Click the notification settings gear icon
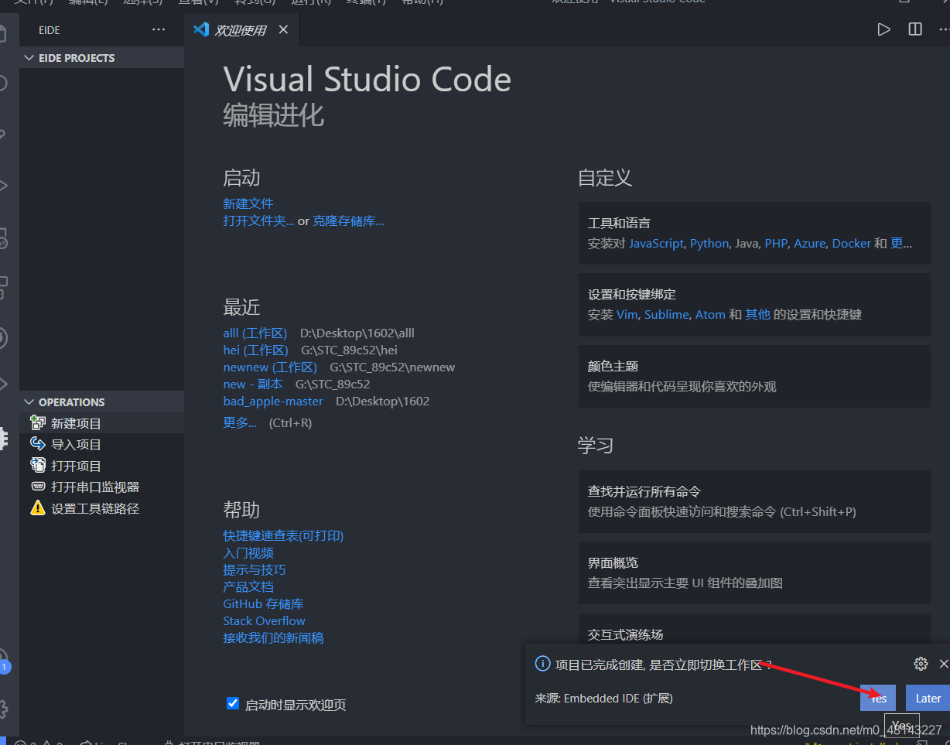Image resolution: width=950 pixels, height=745 pixels. pos(921,664)
